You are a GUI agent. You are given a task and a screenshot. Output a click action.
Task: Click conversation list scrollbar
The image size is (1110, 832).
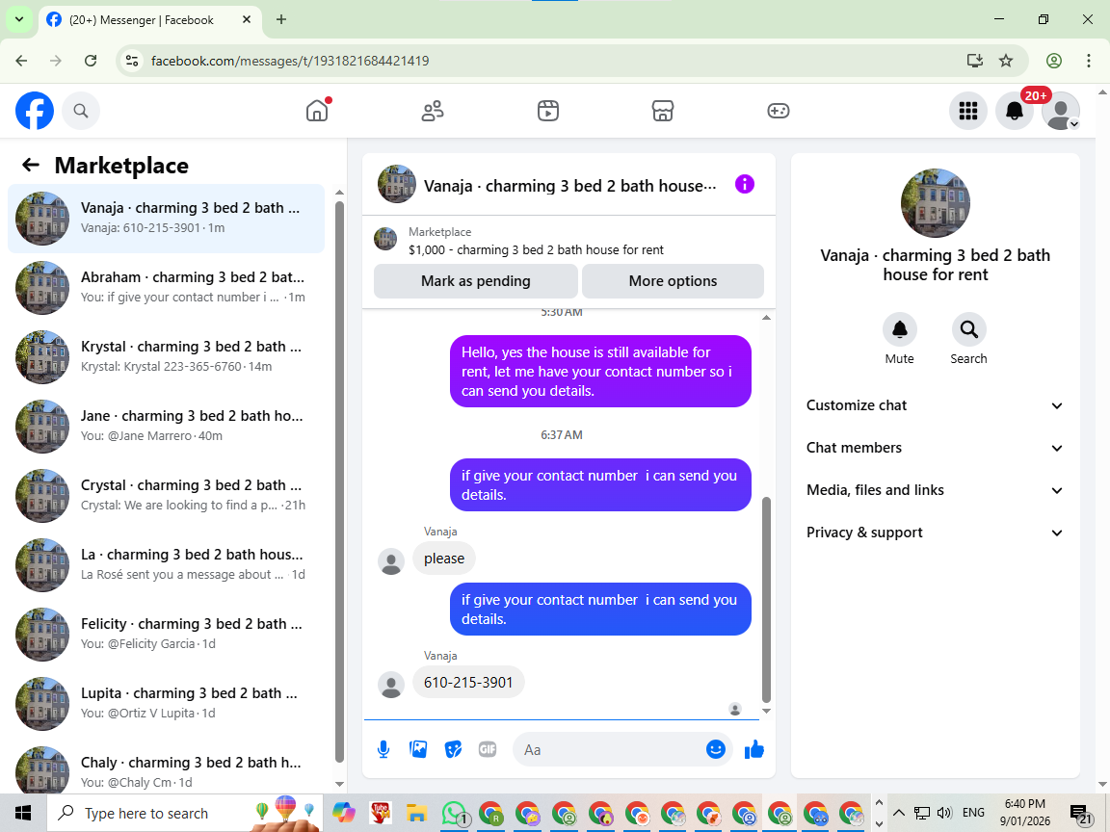coord(339,481)
